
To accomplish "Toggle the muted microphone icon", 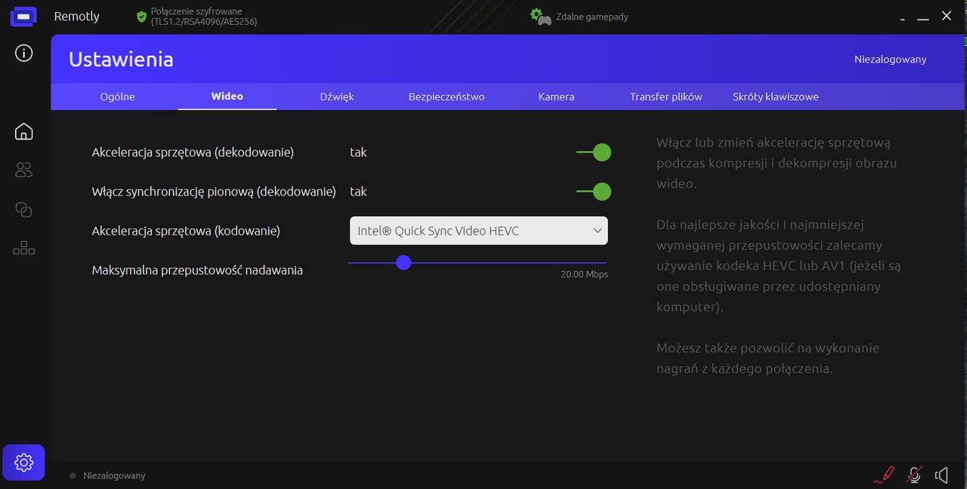I will click(x=914, y=475).
